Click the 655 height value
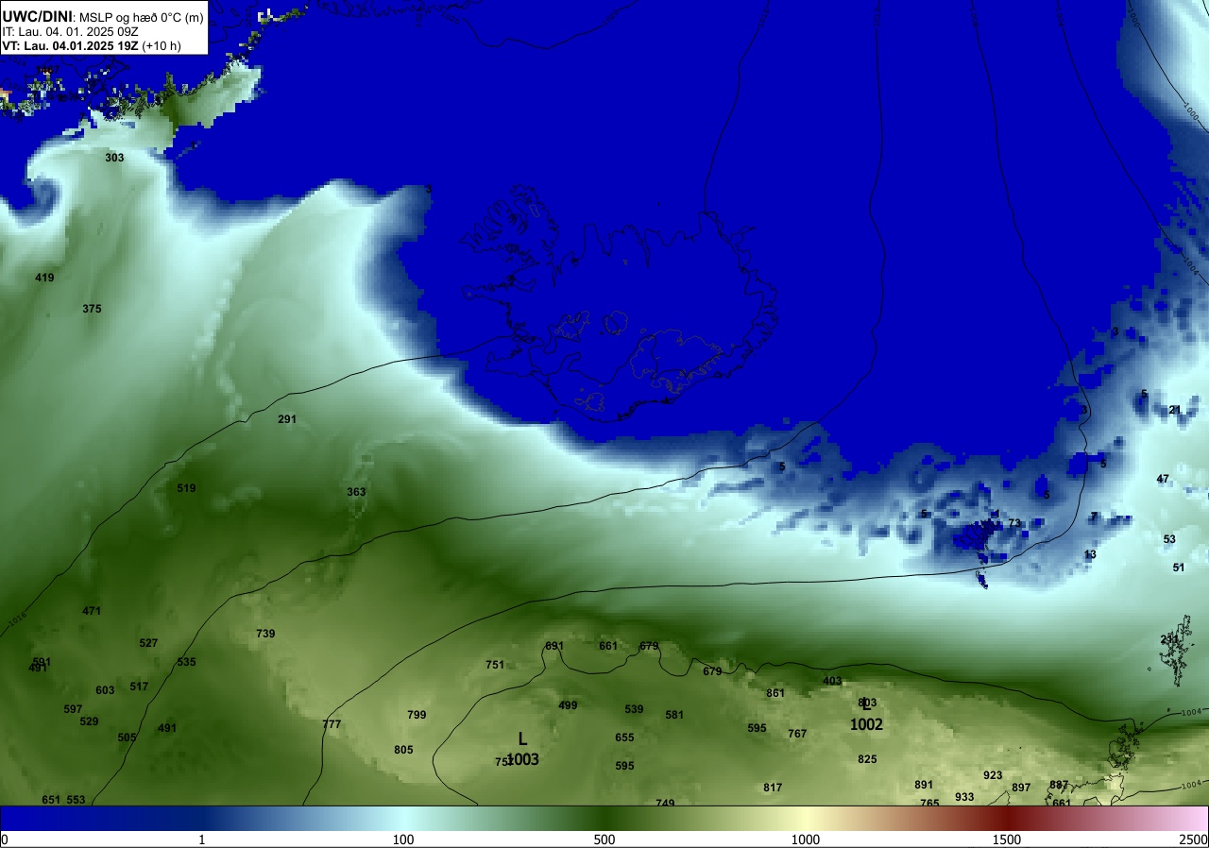The width and height of the screenshot is (1209, 848). coord(624,738)
